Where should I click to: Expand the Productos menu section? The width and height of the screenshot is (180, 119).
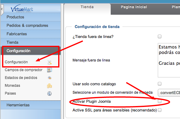(31, 17)
